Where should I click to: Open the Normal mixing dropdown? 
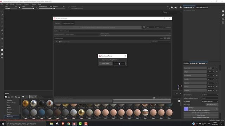tap(210, 95)
